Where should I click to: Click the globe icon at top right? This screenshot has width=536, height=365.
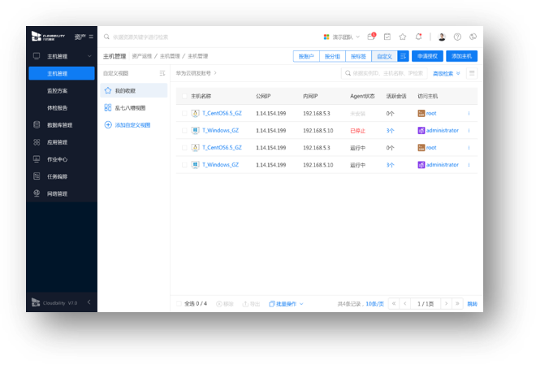pyautogui.click(x=473, y=37)
